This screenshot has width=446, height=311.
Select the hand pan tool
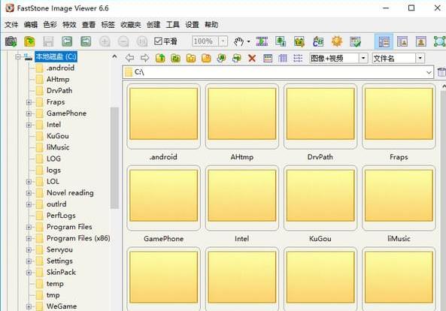coord(238,42)
